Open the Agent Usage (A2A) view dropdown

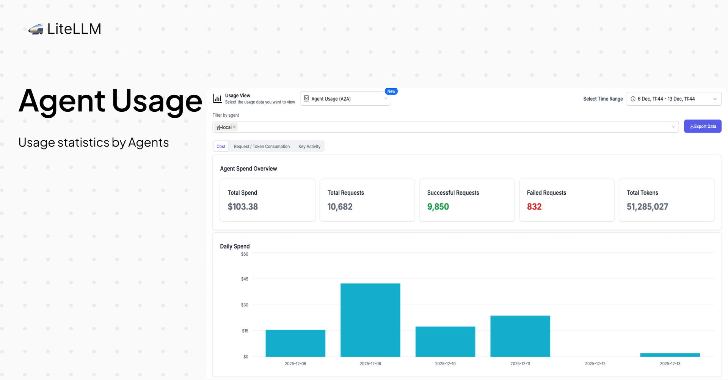[x=345, y=99]
